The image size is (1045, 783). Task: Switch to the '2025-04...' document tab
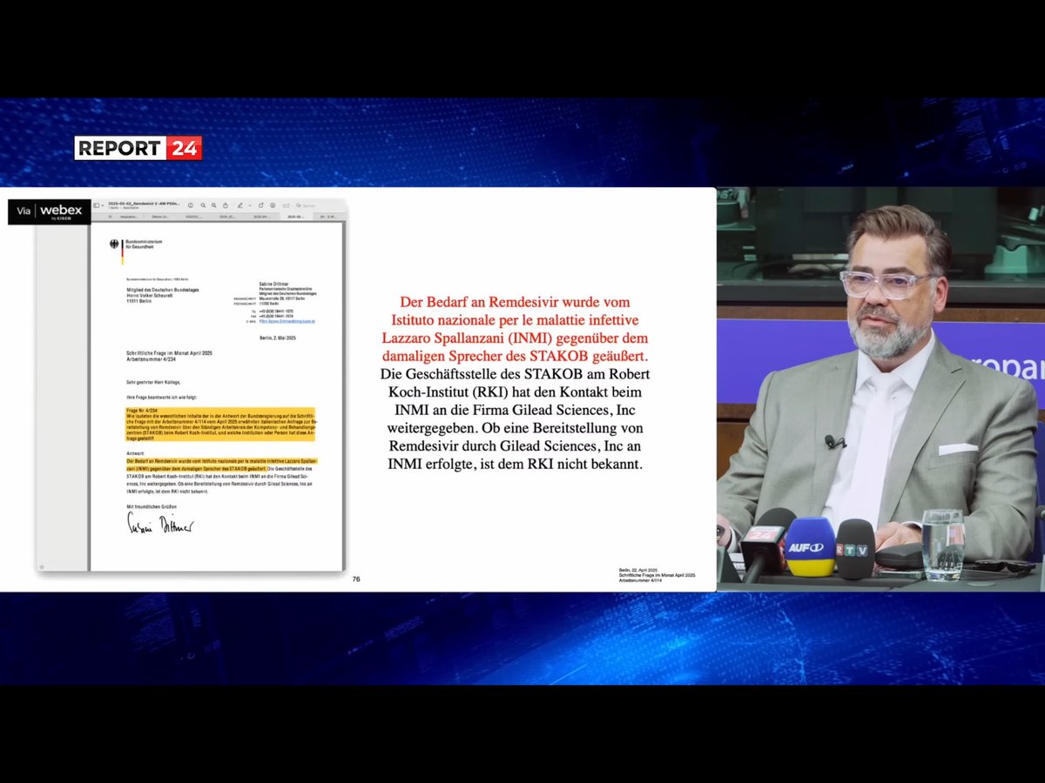261,217
